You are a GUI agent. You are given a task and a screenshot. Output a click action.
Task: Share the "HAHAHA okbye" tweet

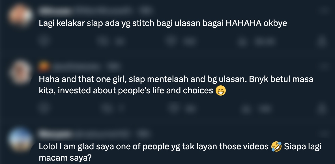pos(322,41)
